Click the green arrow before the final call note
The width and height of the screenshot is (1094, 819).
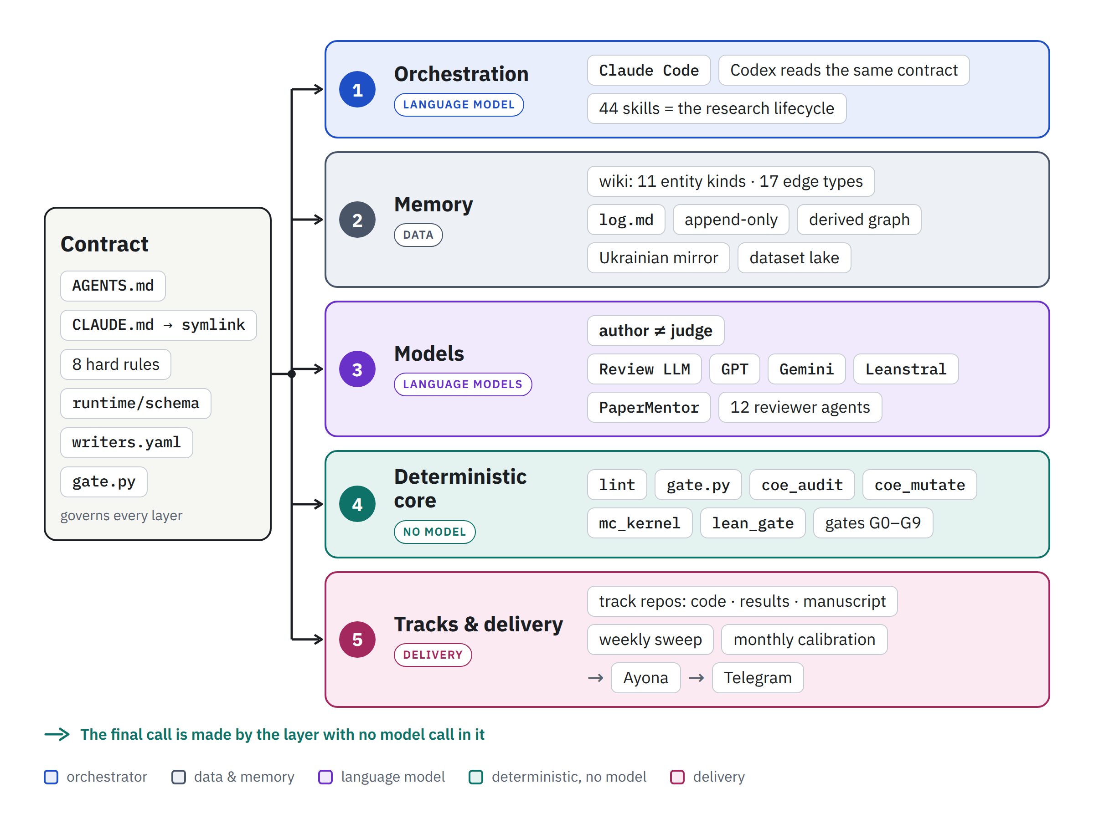click(57, 734)
